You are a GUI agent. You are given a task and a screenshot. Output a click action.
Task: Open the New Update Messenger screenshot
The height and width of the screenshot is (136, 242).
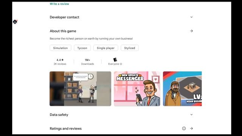click(137, 89)
